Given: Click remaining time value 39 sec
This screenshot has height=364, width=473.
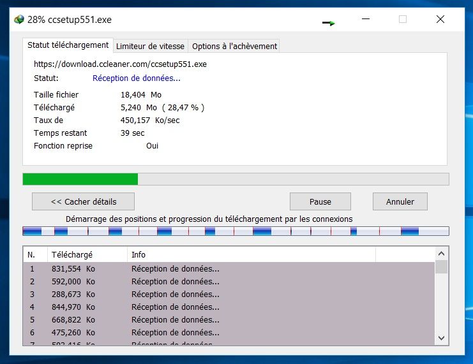Looking at the screenshot, I should [132, 133].
